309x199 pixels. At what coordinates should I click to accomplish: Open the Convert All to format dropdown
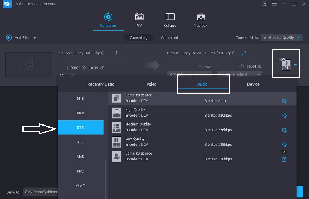[282, 38]
